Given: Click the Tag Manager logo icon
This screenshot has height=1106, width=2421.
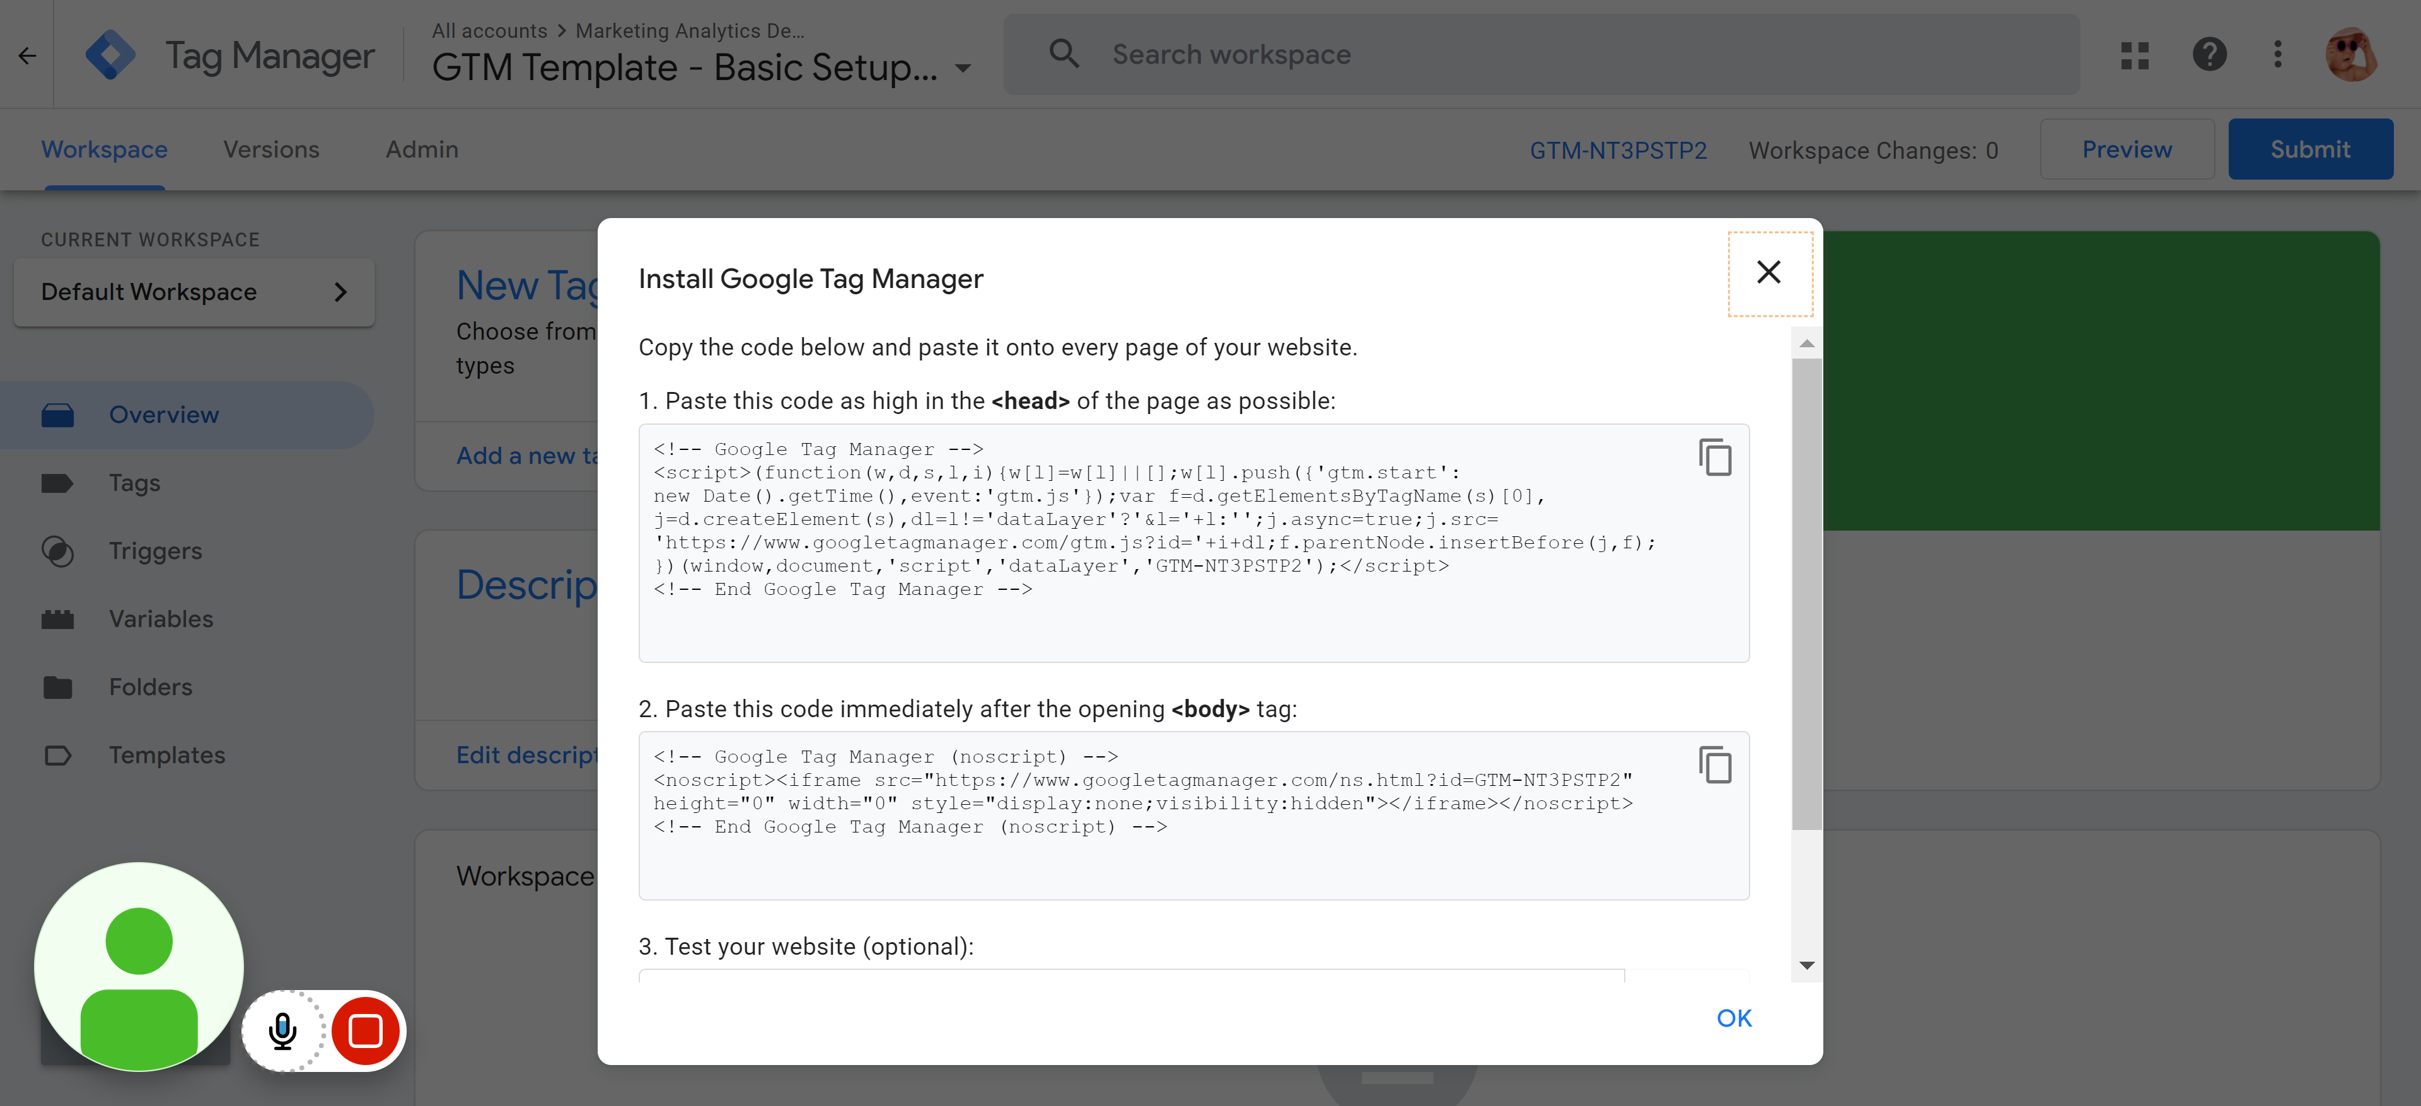Looking at the screenshot, I should click(110, 55).
